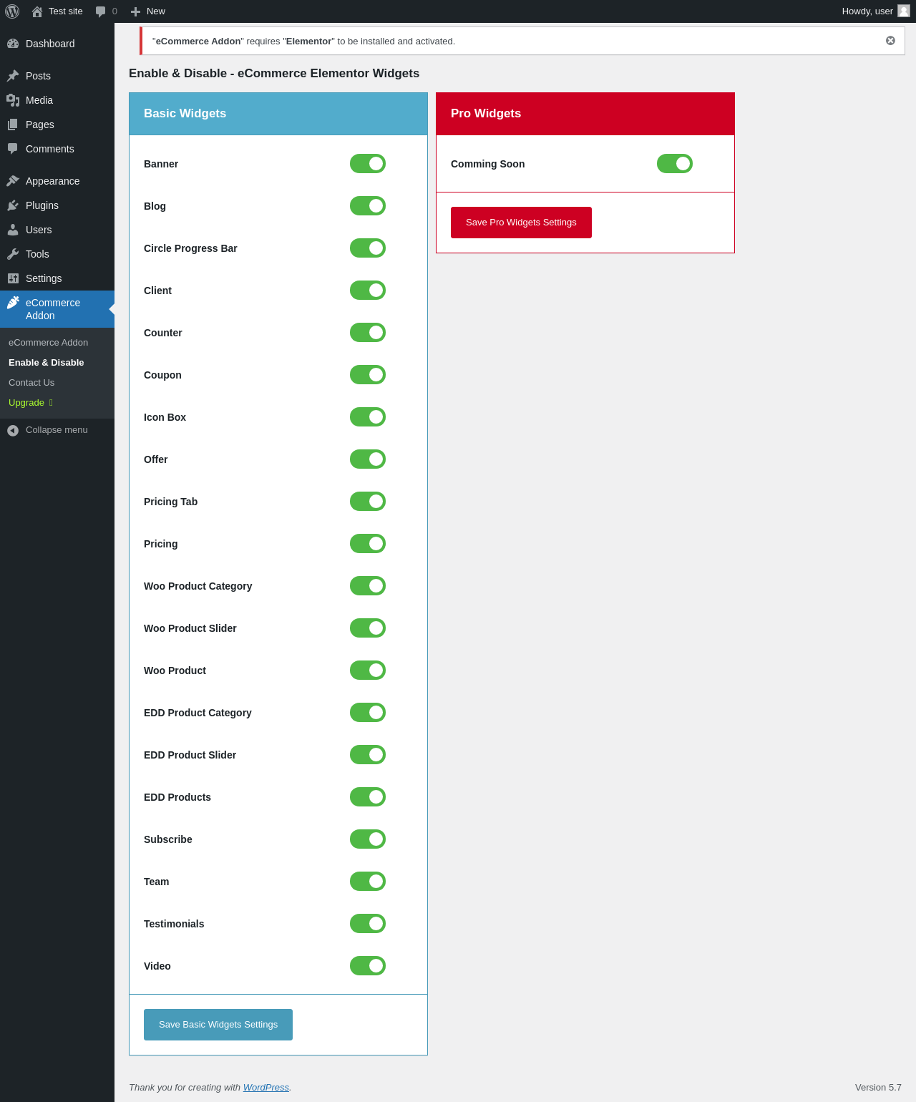916x1102 pixels.
Task: Disable the Circle Progress Bar widget
Action: point(368,248)
